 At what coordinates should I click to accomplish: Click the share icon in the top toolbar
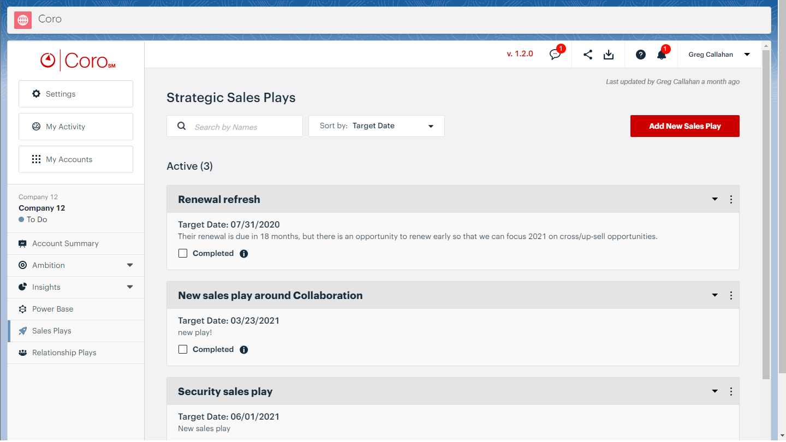point(587,55)
